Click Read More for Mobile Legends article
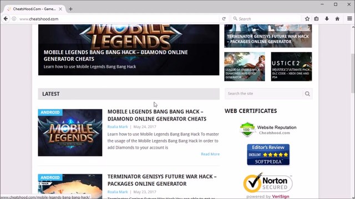 [x=210, y=154]
